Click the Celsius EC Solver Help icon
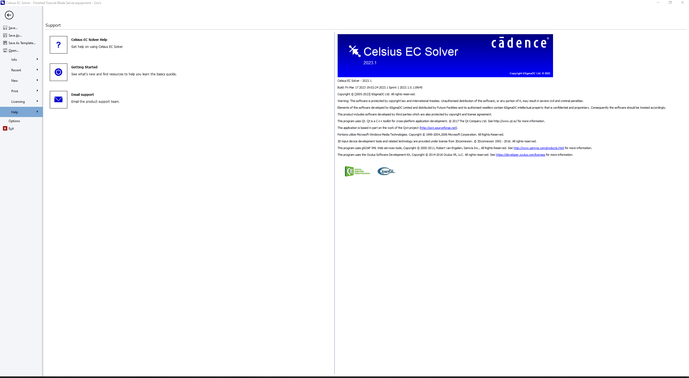This screenshot has width=689, height=378. 58,45
